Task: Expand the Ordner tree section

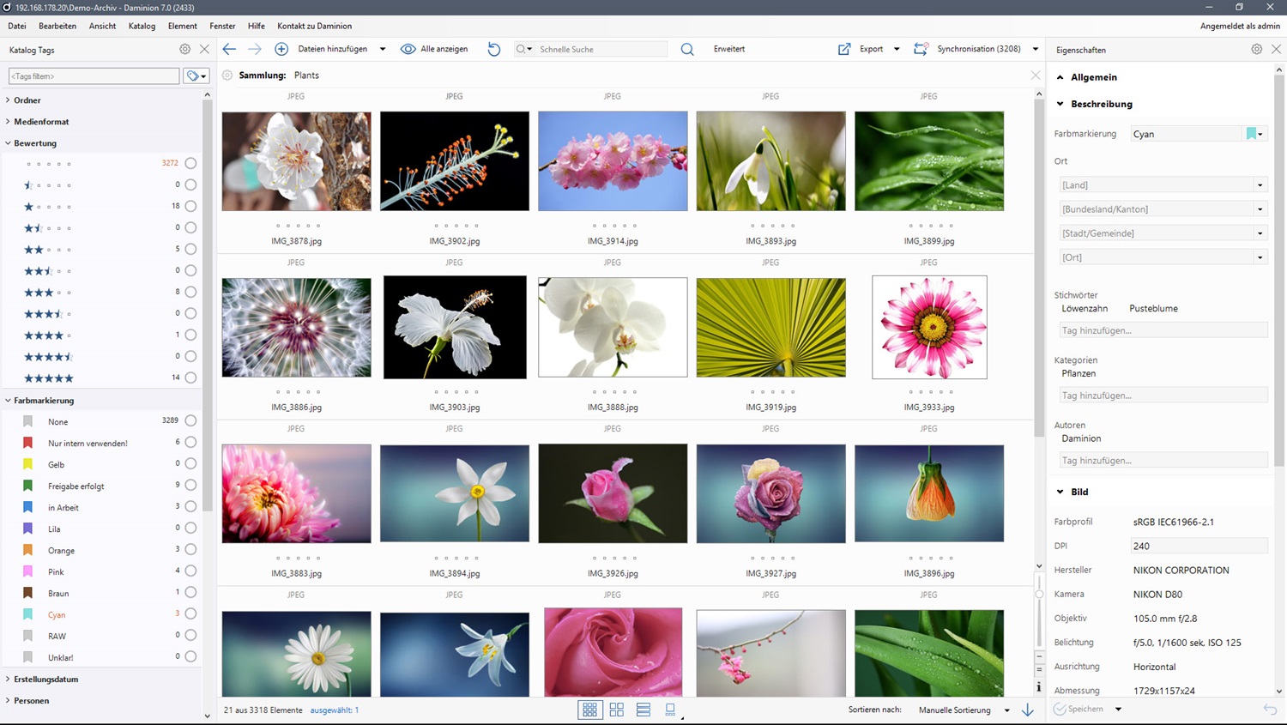Action: (9, 100)
